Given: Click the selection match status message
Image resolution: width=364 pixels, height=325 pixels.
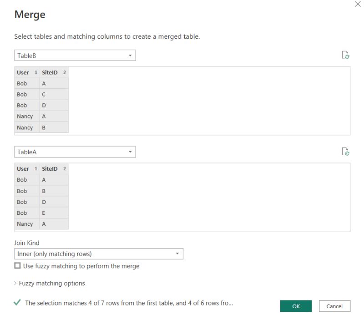Looking at the screenshot, I should pyautogui.click(x=127, y=303).
